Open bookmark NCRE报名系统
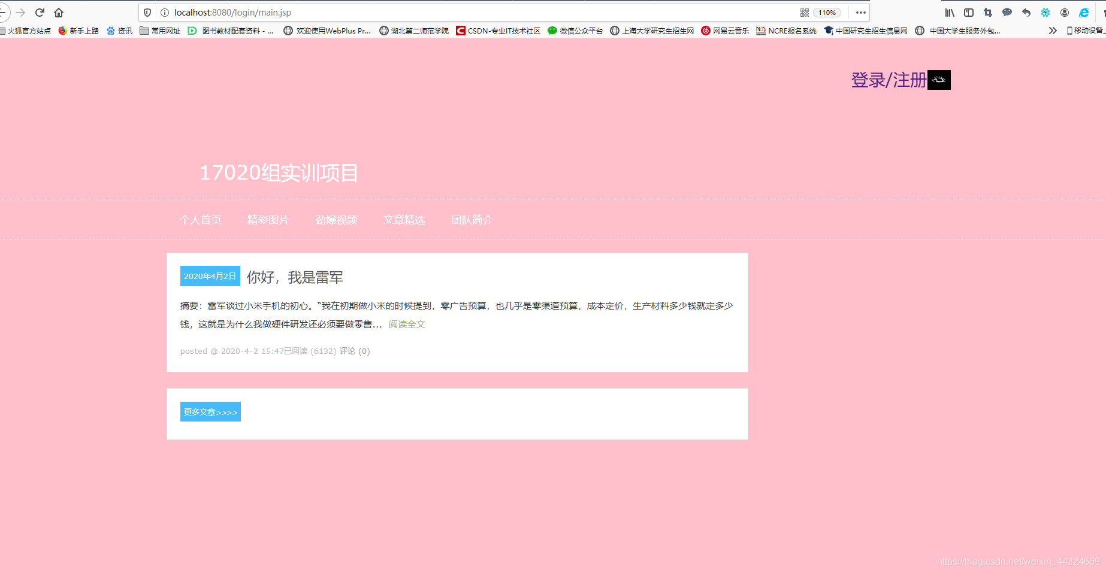 tap(786, 31)
